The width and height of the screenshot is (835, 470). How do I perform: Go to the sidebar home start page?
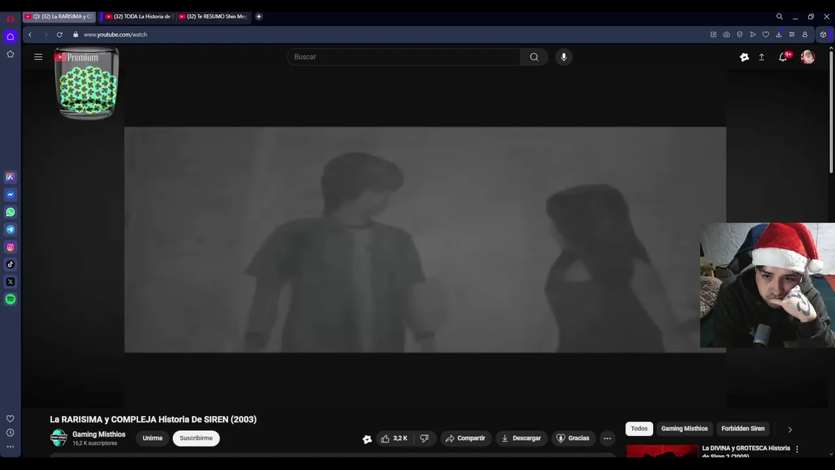click(x=10, y=37)
